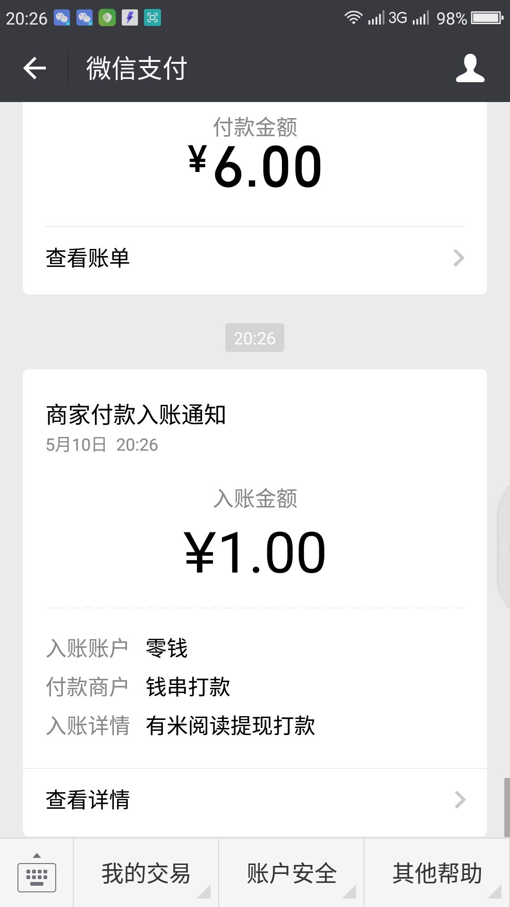Screen dimensions: 510x907
Task: View the bill via 查看账单
Action: coord(255,258)
